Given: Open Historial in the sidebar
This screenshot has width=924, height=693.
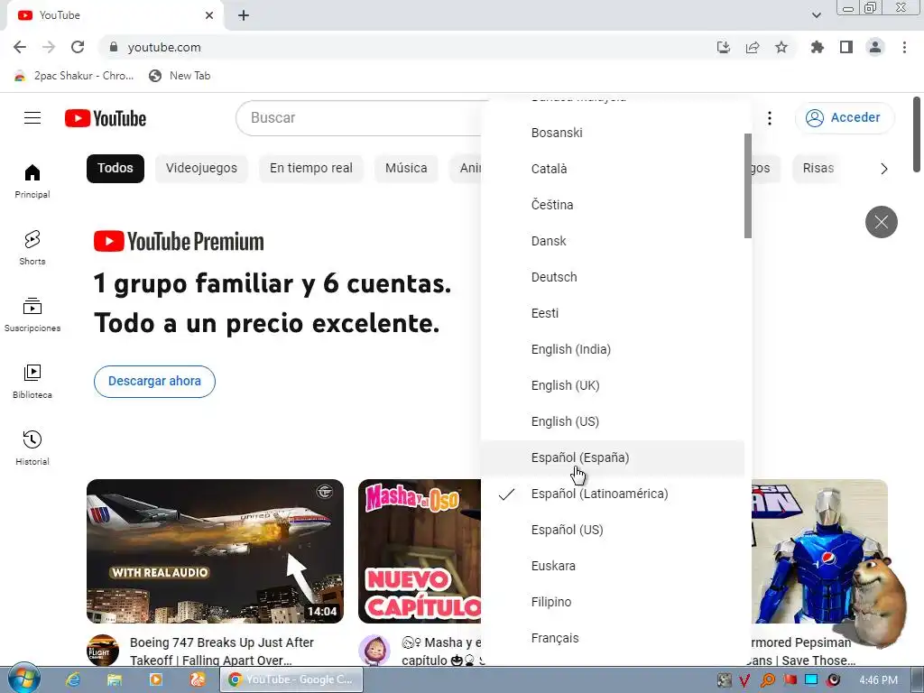Looking at the screenshot, I should click(32, 448).
